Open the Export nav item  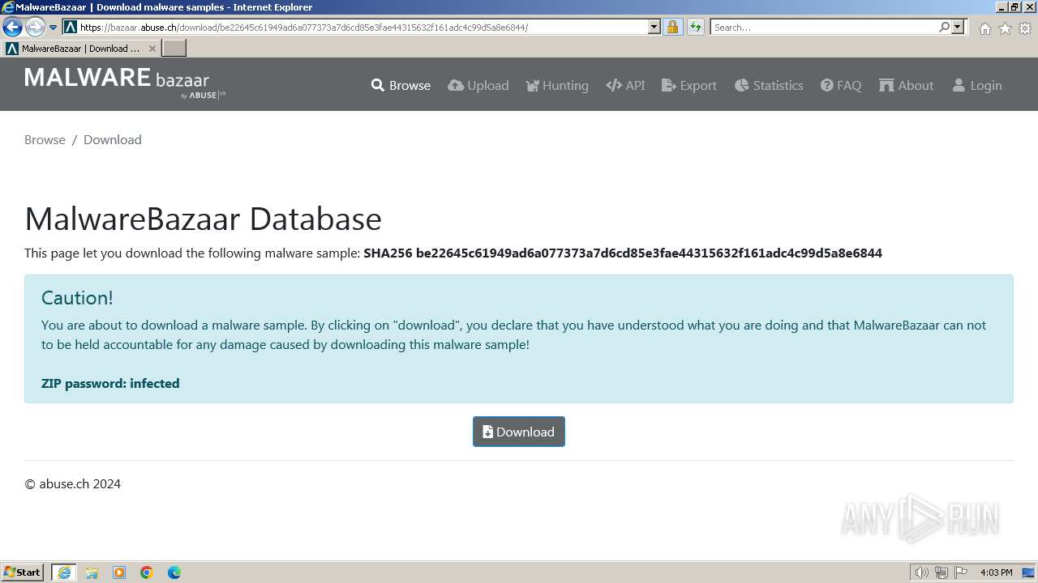pos(689,85)
